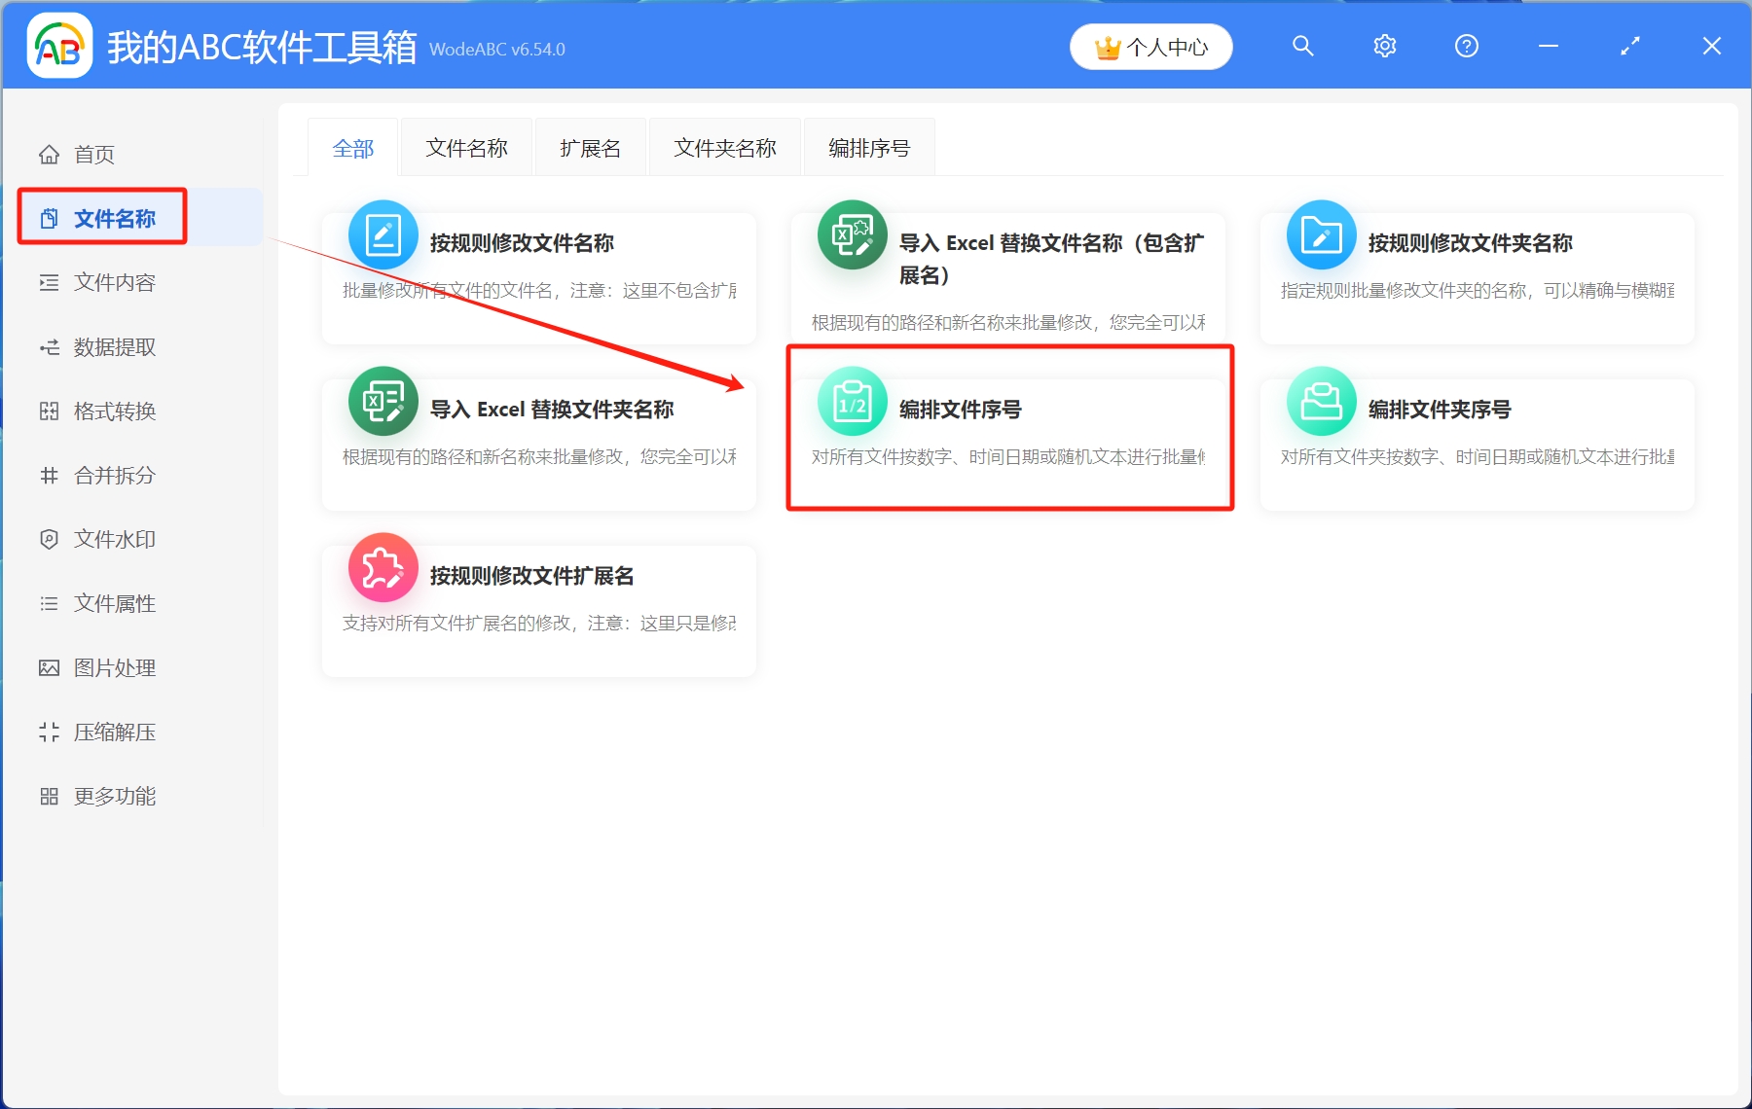This screenshot has width=1752, height=1109.
Task: Click the search magnifier icon
Action: click(x=1302, y=46)
